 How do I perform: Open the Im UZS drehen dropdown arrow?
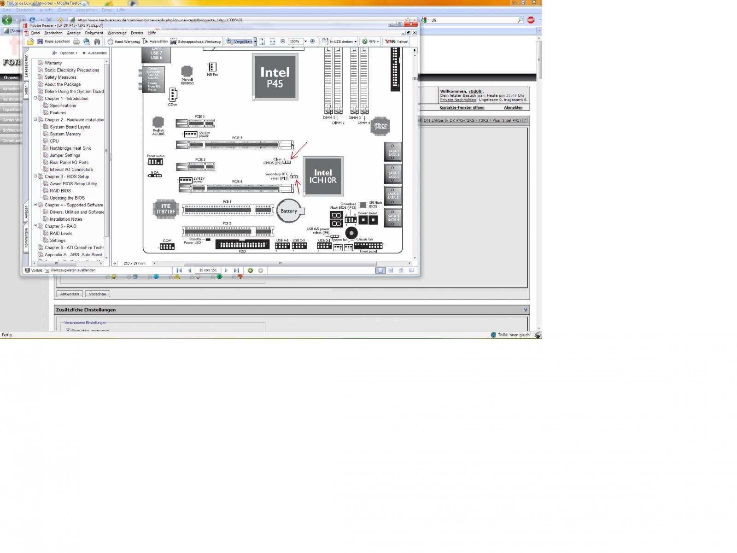[x=356, y=41]
